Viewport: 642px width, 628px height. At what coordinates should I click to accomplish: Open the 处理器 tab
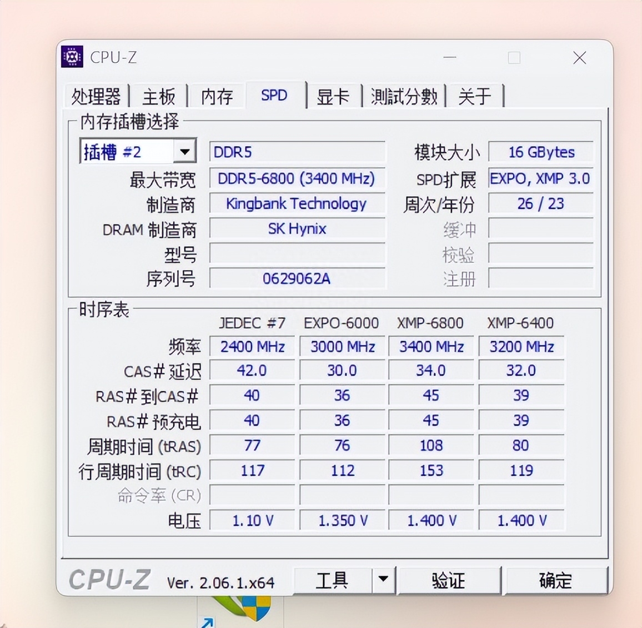[96, 96]
